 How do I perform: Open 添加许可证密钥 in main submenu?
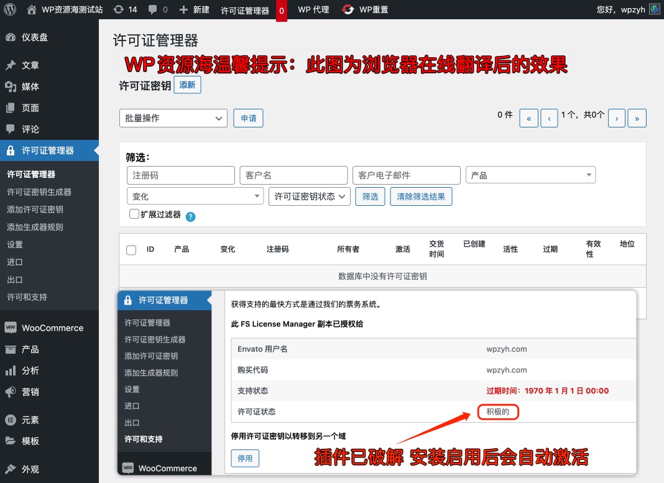click(35, 209)
